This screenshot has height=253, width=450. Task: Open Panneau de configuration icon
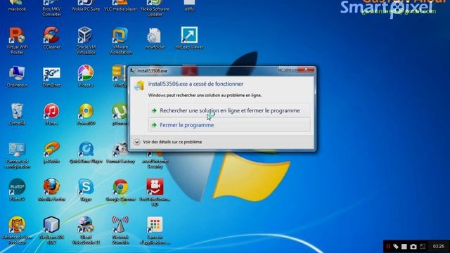click(x=17, y=155)
